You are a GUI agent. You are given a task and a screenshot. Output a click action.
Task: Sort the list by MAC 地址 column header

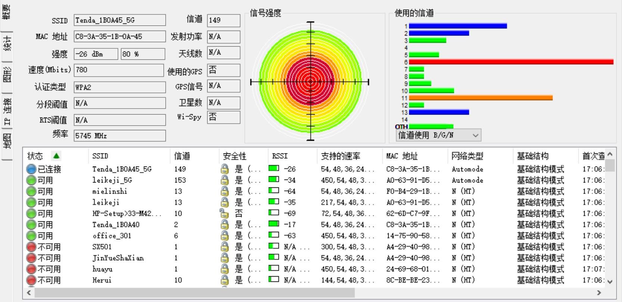(x=415, y=156)
